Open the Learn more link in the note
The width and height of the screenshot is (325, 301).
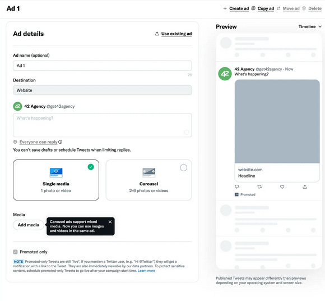pyautogui.click(x=146, y=271)
